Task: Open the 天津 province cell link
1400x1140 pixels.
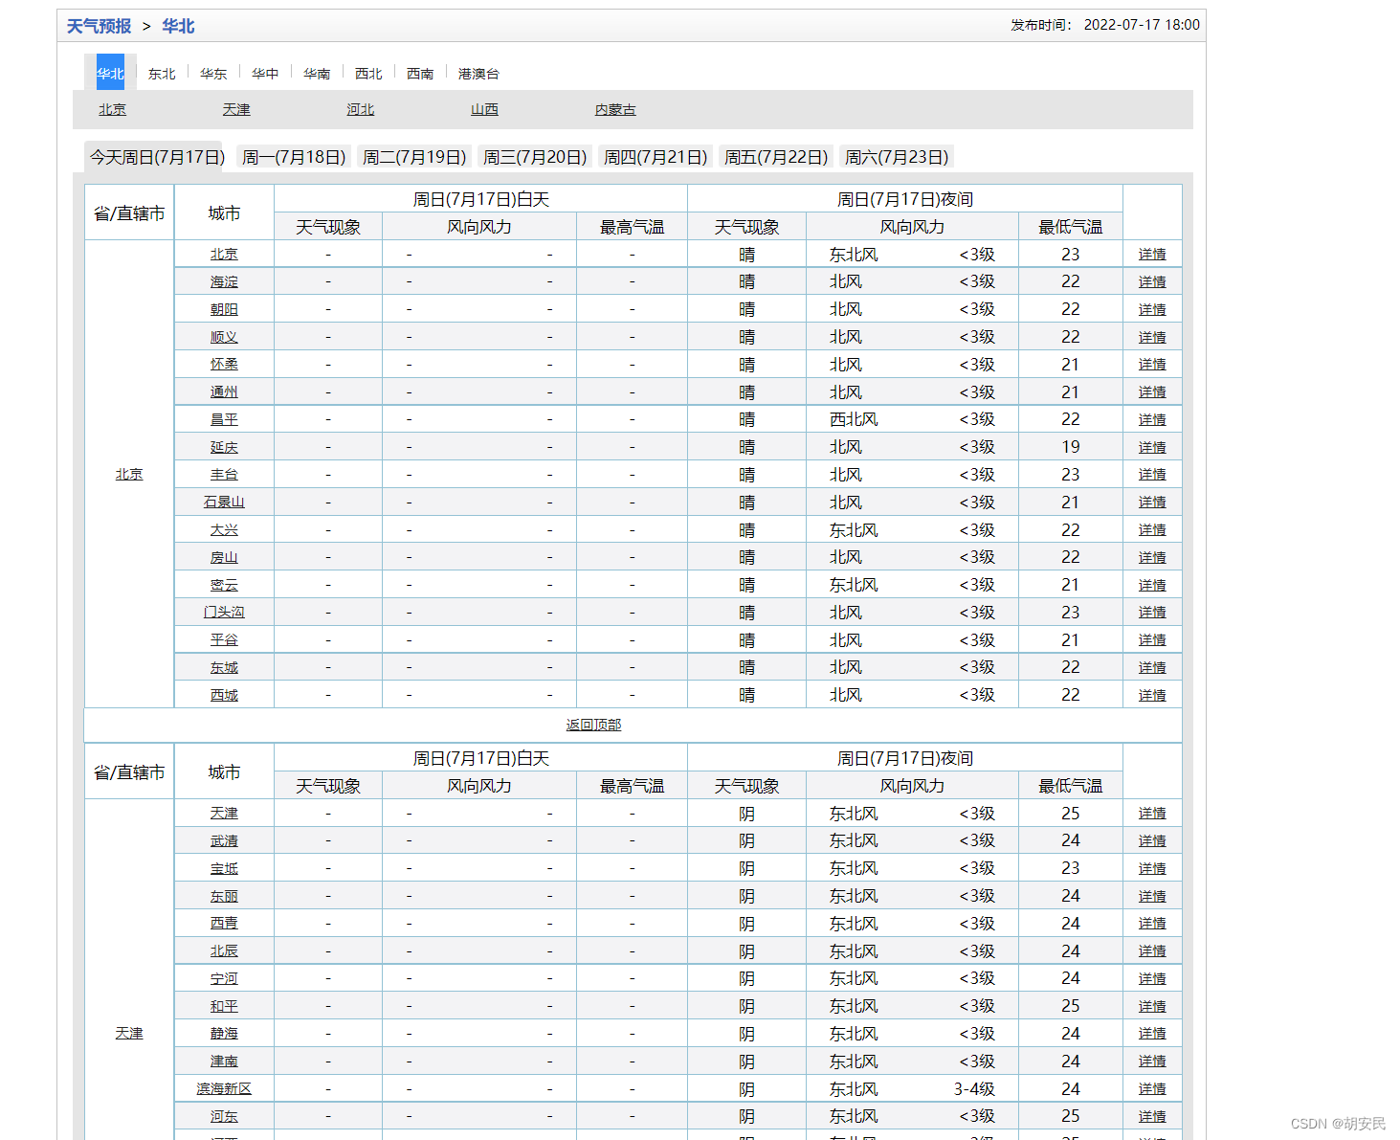Action: pos(129,1034)
